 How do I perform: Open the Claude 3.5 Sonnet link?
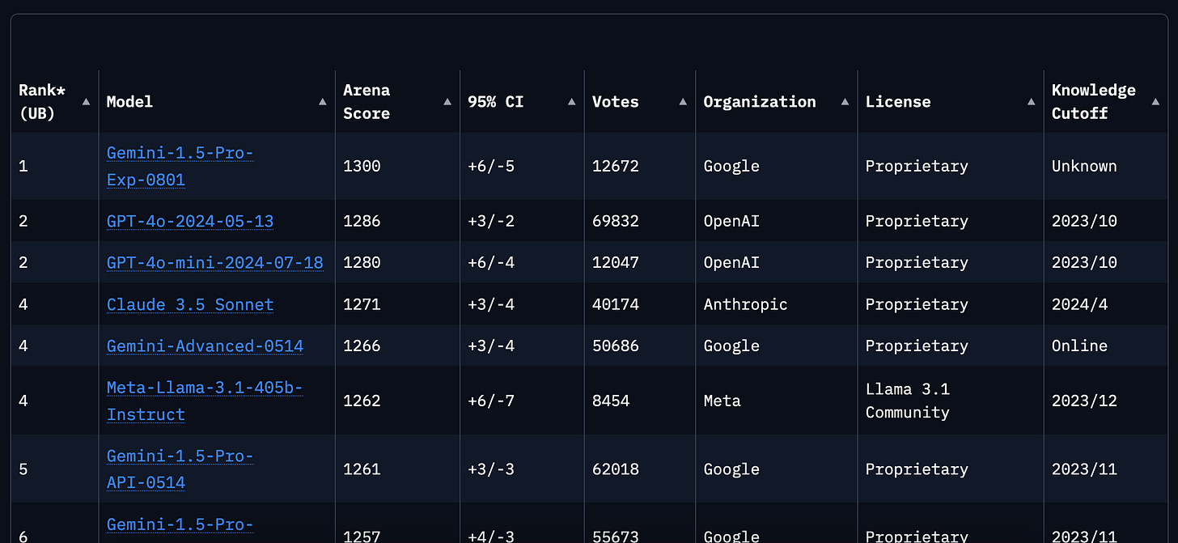click(x=190, y=304)
